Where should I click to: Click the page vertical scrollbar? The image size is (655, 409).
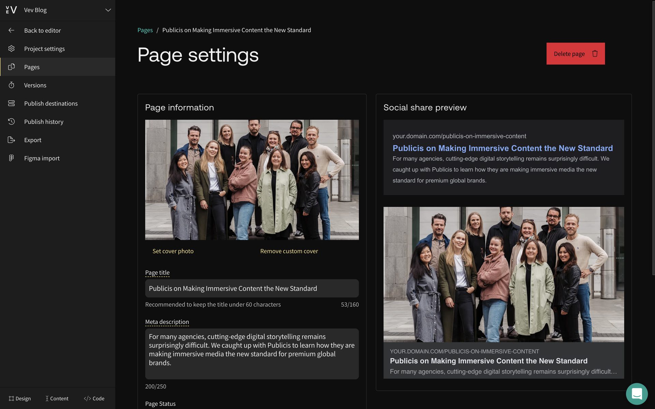pos(653,137)
